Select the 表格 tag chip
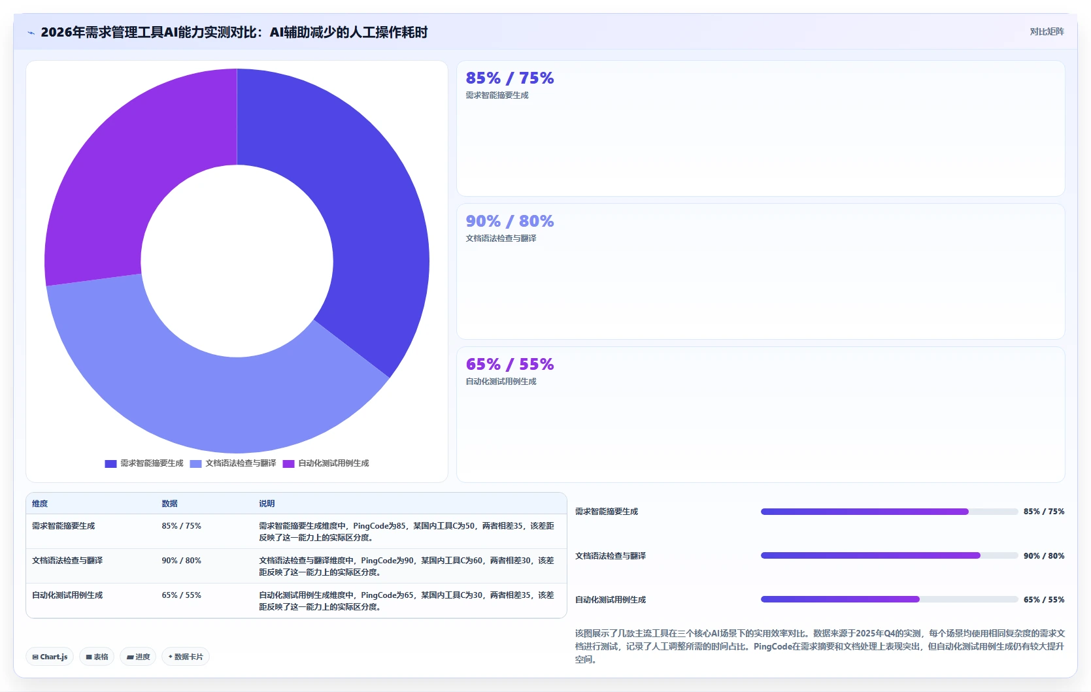 pyautogui.click(x=97, y=657)
